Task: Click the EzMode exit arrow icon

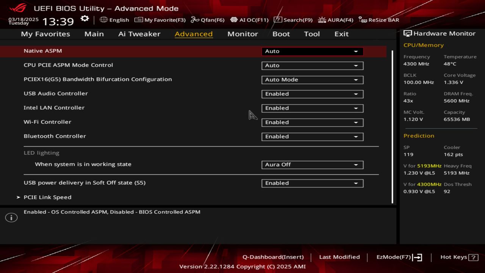Action: 417,257
